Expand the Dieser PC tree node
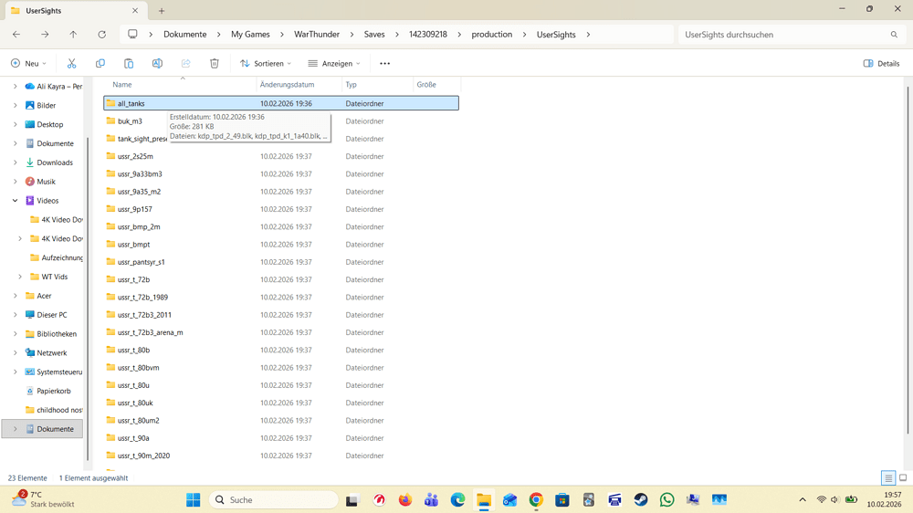 16,314
